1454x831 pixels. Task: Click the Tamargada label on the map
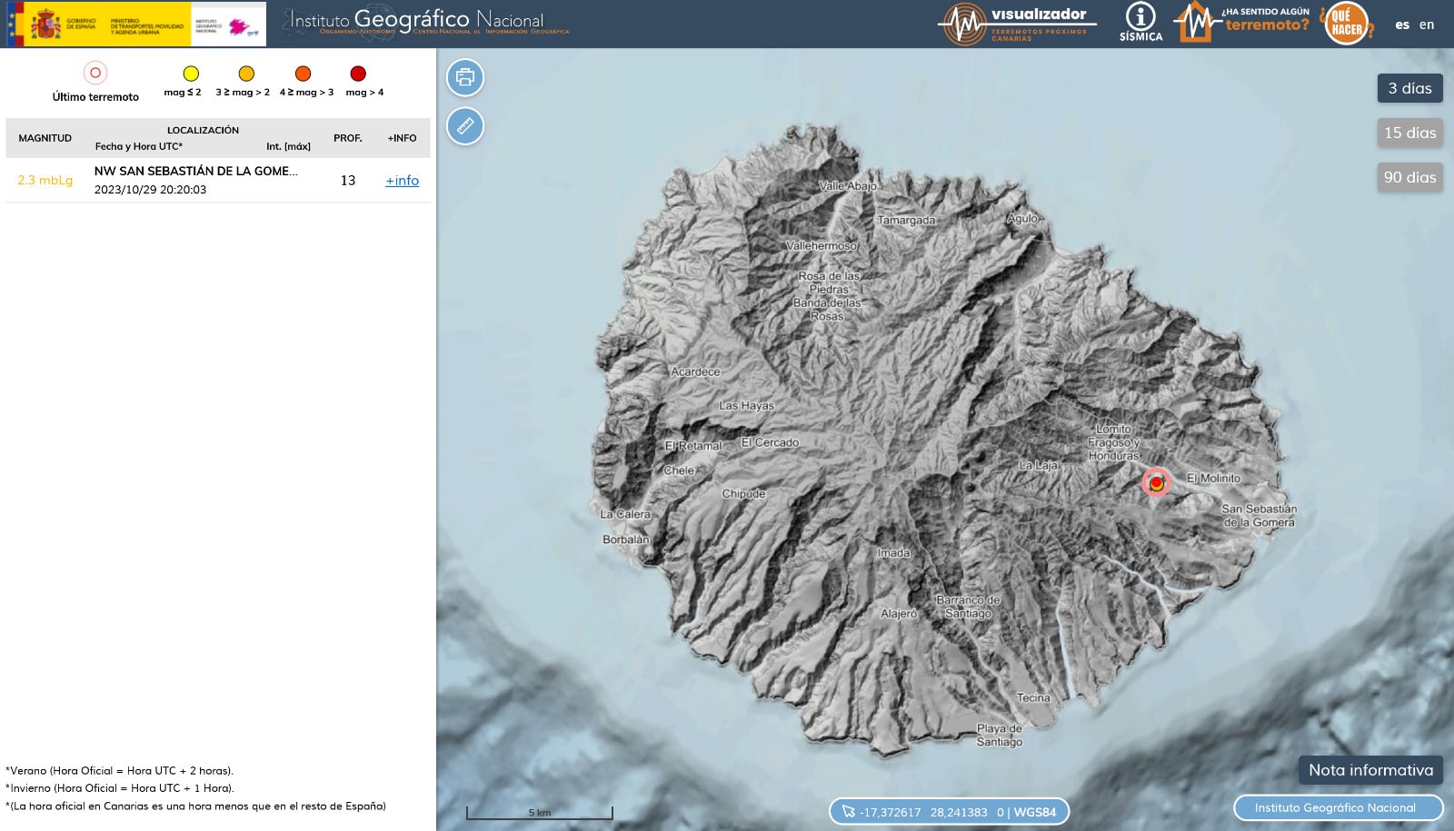906,221
